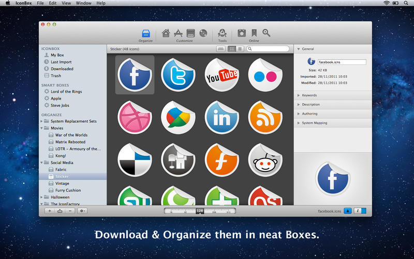This screenshot has height=259, width=414.
Task: Click the plus button below the sidebar
Action: point(50,211)
